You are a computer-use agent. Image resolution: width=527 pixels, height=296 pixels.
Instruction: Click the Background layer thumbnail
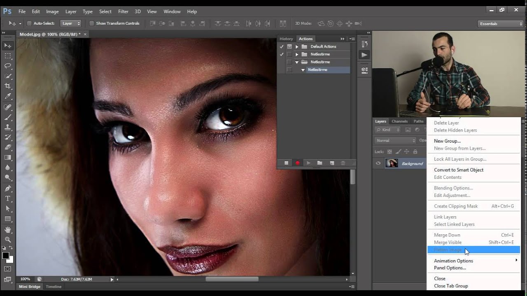pos(392,164)
